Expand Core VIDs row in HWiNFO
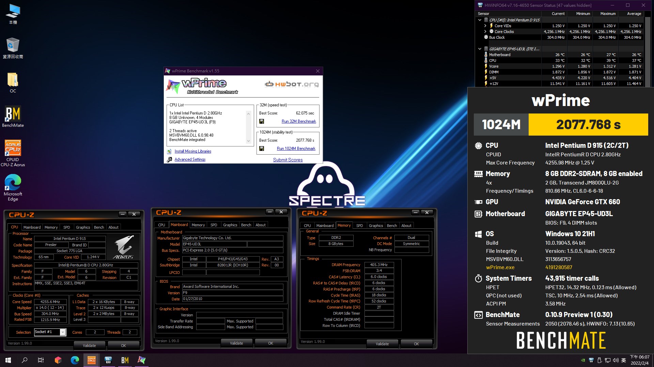654x367 pixels. [485, 26]
